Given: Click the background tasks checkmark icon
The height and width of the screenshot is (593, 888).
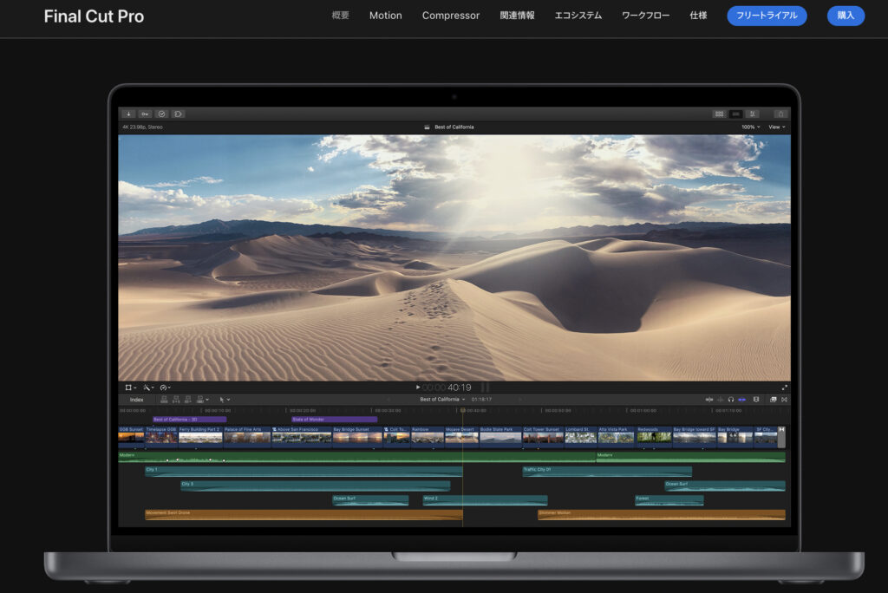Looking at the screenshot, I should [x=161, y=114].
